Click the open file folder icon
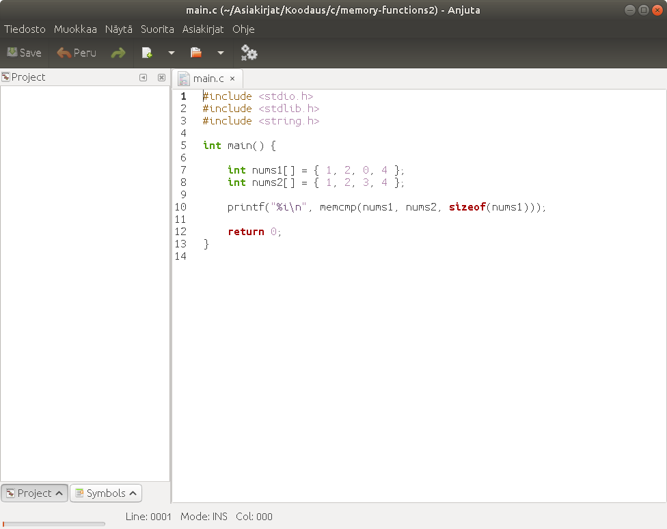 [x=196, y=53]
